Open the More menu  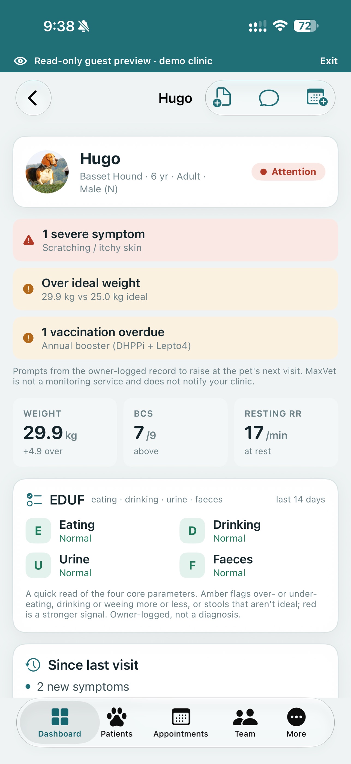pyautogui.click(x=296, y=722)
